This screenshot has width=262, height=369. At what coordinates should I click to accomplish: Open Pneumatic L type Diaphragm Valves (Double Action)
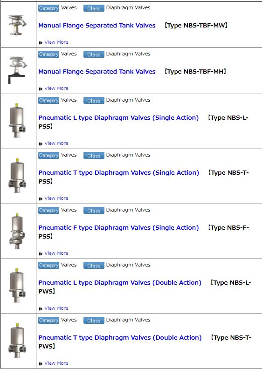(x=120, y=283)
